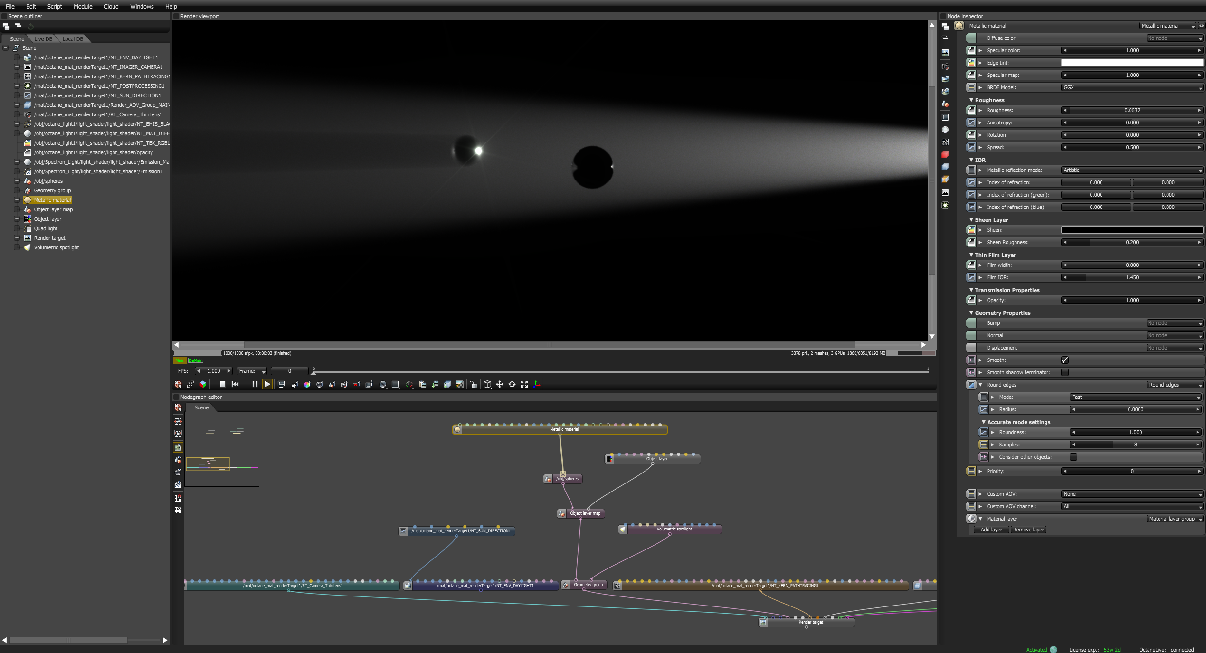Expand the Geometry group tree item
The height and width of the screenshot is (653, 1206).
click(x=17, y=190)
